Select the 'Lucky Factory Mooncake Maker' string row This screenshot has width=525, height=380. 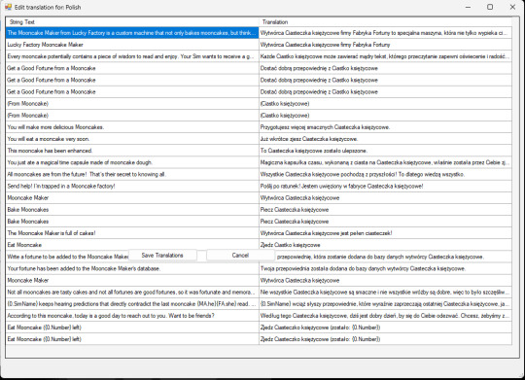point(132,45)
